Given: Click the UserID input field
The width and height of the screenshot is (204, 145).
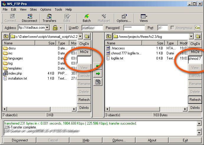Looking at the screenshot, I should [92, 28].
